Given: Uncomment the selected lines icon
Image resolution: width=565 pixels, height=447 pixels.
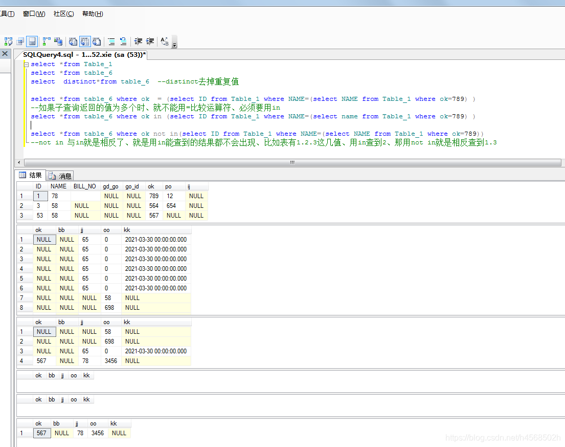Looking at the screenshot, I should pyautogui.click(x=123, y=41).
